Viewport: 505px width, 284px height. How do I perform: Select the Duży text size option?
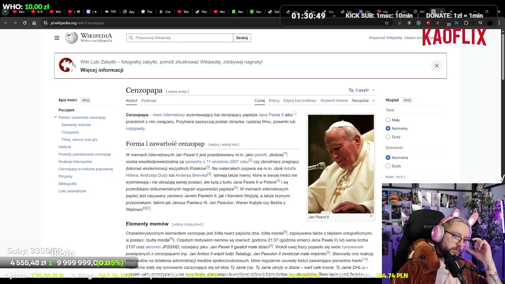pyautogui.click(x=388, y=137)
